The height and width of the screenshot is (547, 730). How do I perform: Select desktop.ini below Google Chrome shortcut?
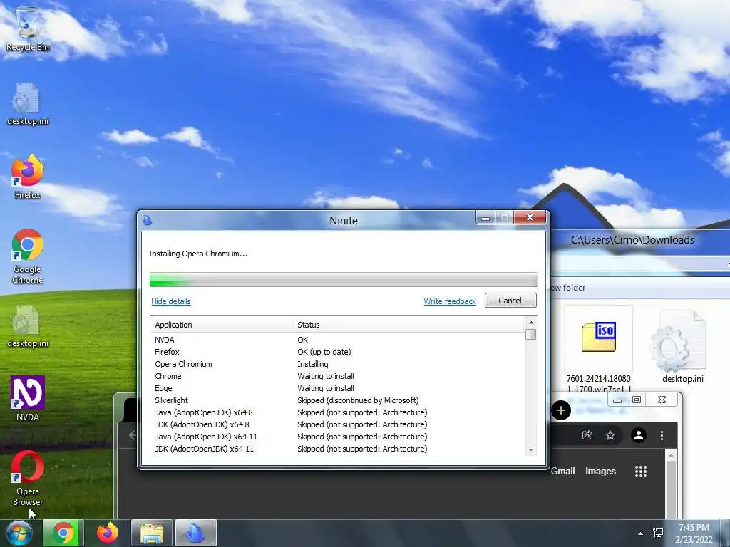point(28,326)
